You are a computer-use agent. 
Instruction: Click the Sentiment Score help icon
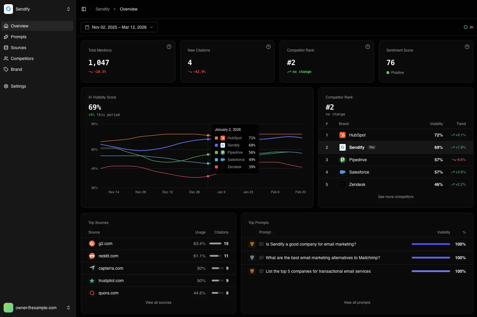pos(467,47)
